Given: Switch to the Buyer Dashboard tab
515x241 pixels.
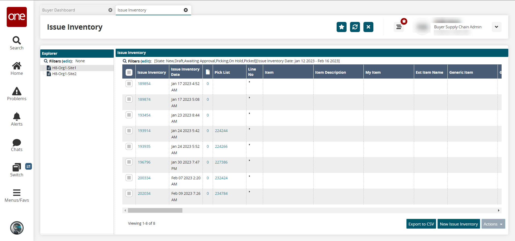Looking at the screenshot, I should click(x=59, y=10).
